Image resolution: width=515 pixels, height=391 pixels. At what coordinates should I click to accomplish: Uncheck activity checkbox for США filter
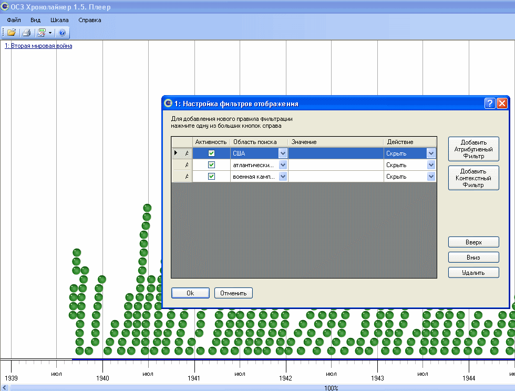[x=212, y=153]
